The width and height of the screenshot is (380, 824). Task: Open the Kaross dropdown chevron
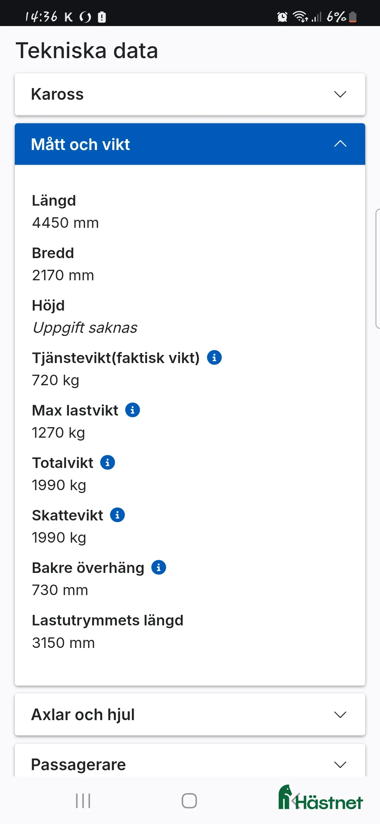[x=340, y=94]
